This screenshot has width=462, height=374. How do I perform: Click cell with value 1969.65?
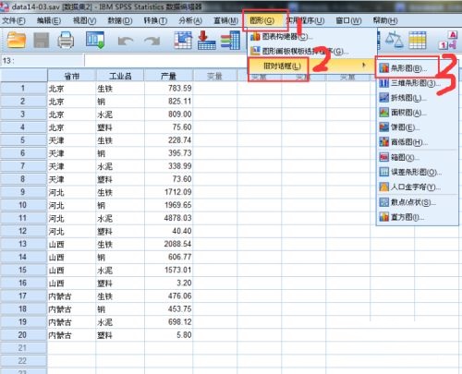168,205
